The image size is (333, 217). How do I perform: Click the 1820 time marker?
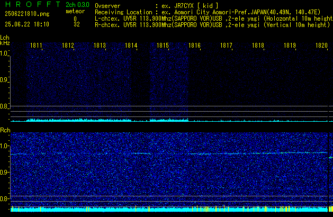(x=321, y=46)
